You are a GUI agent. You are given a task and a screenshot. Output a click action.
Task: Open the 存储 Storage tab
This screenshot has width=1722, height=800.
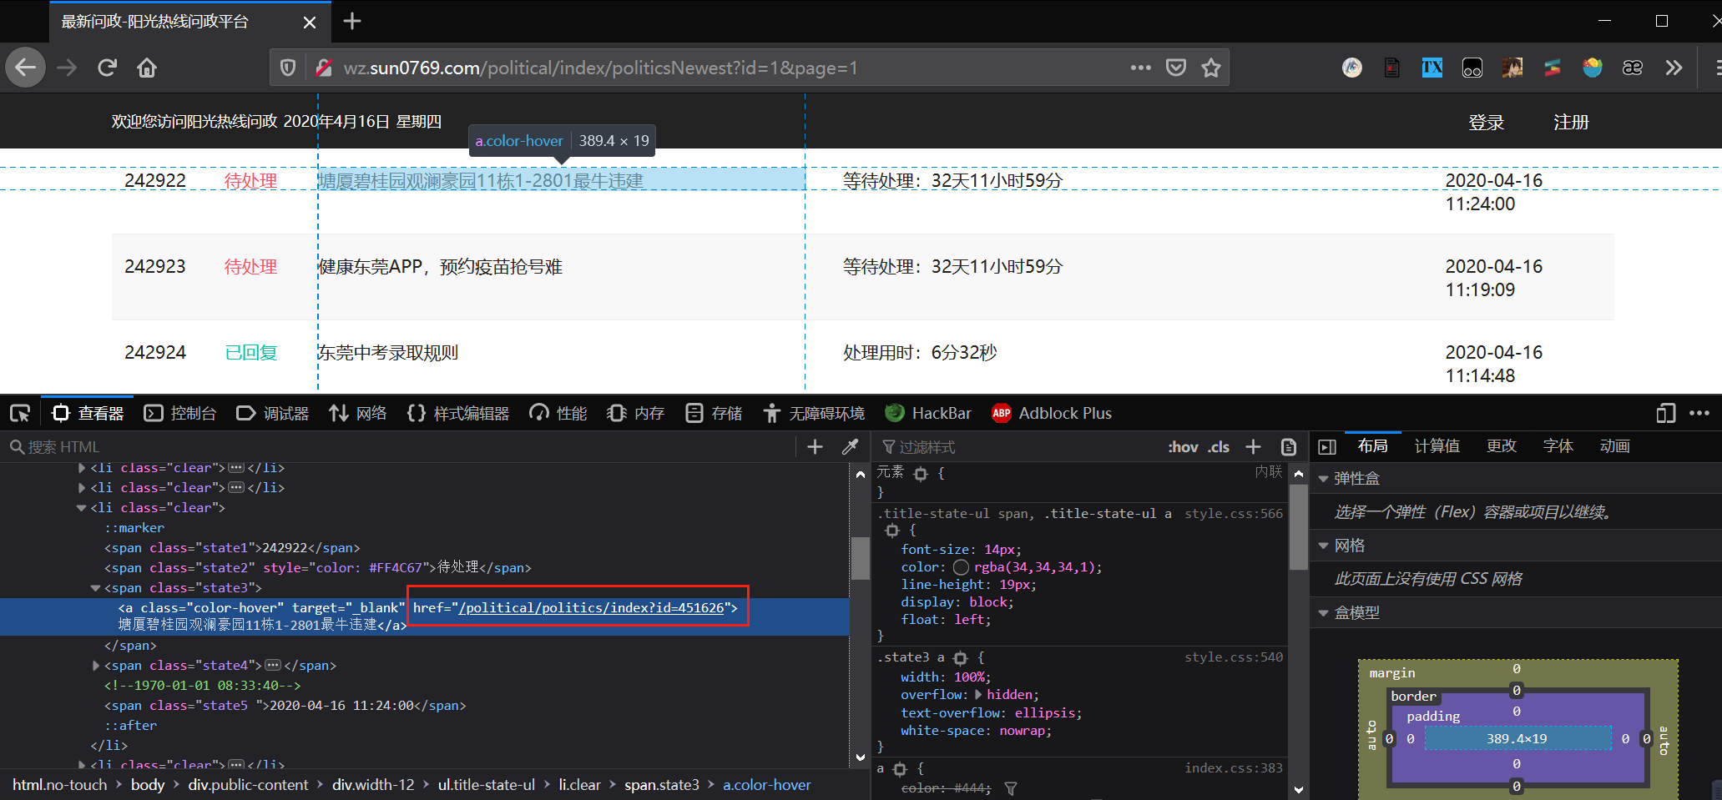[x=714, y=413]
